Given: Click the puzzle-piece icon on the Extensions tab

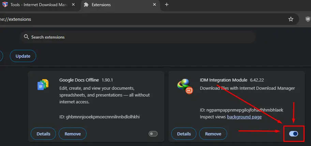Looking at the screenshot, I should click(86, 4).
